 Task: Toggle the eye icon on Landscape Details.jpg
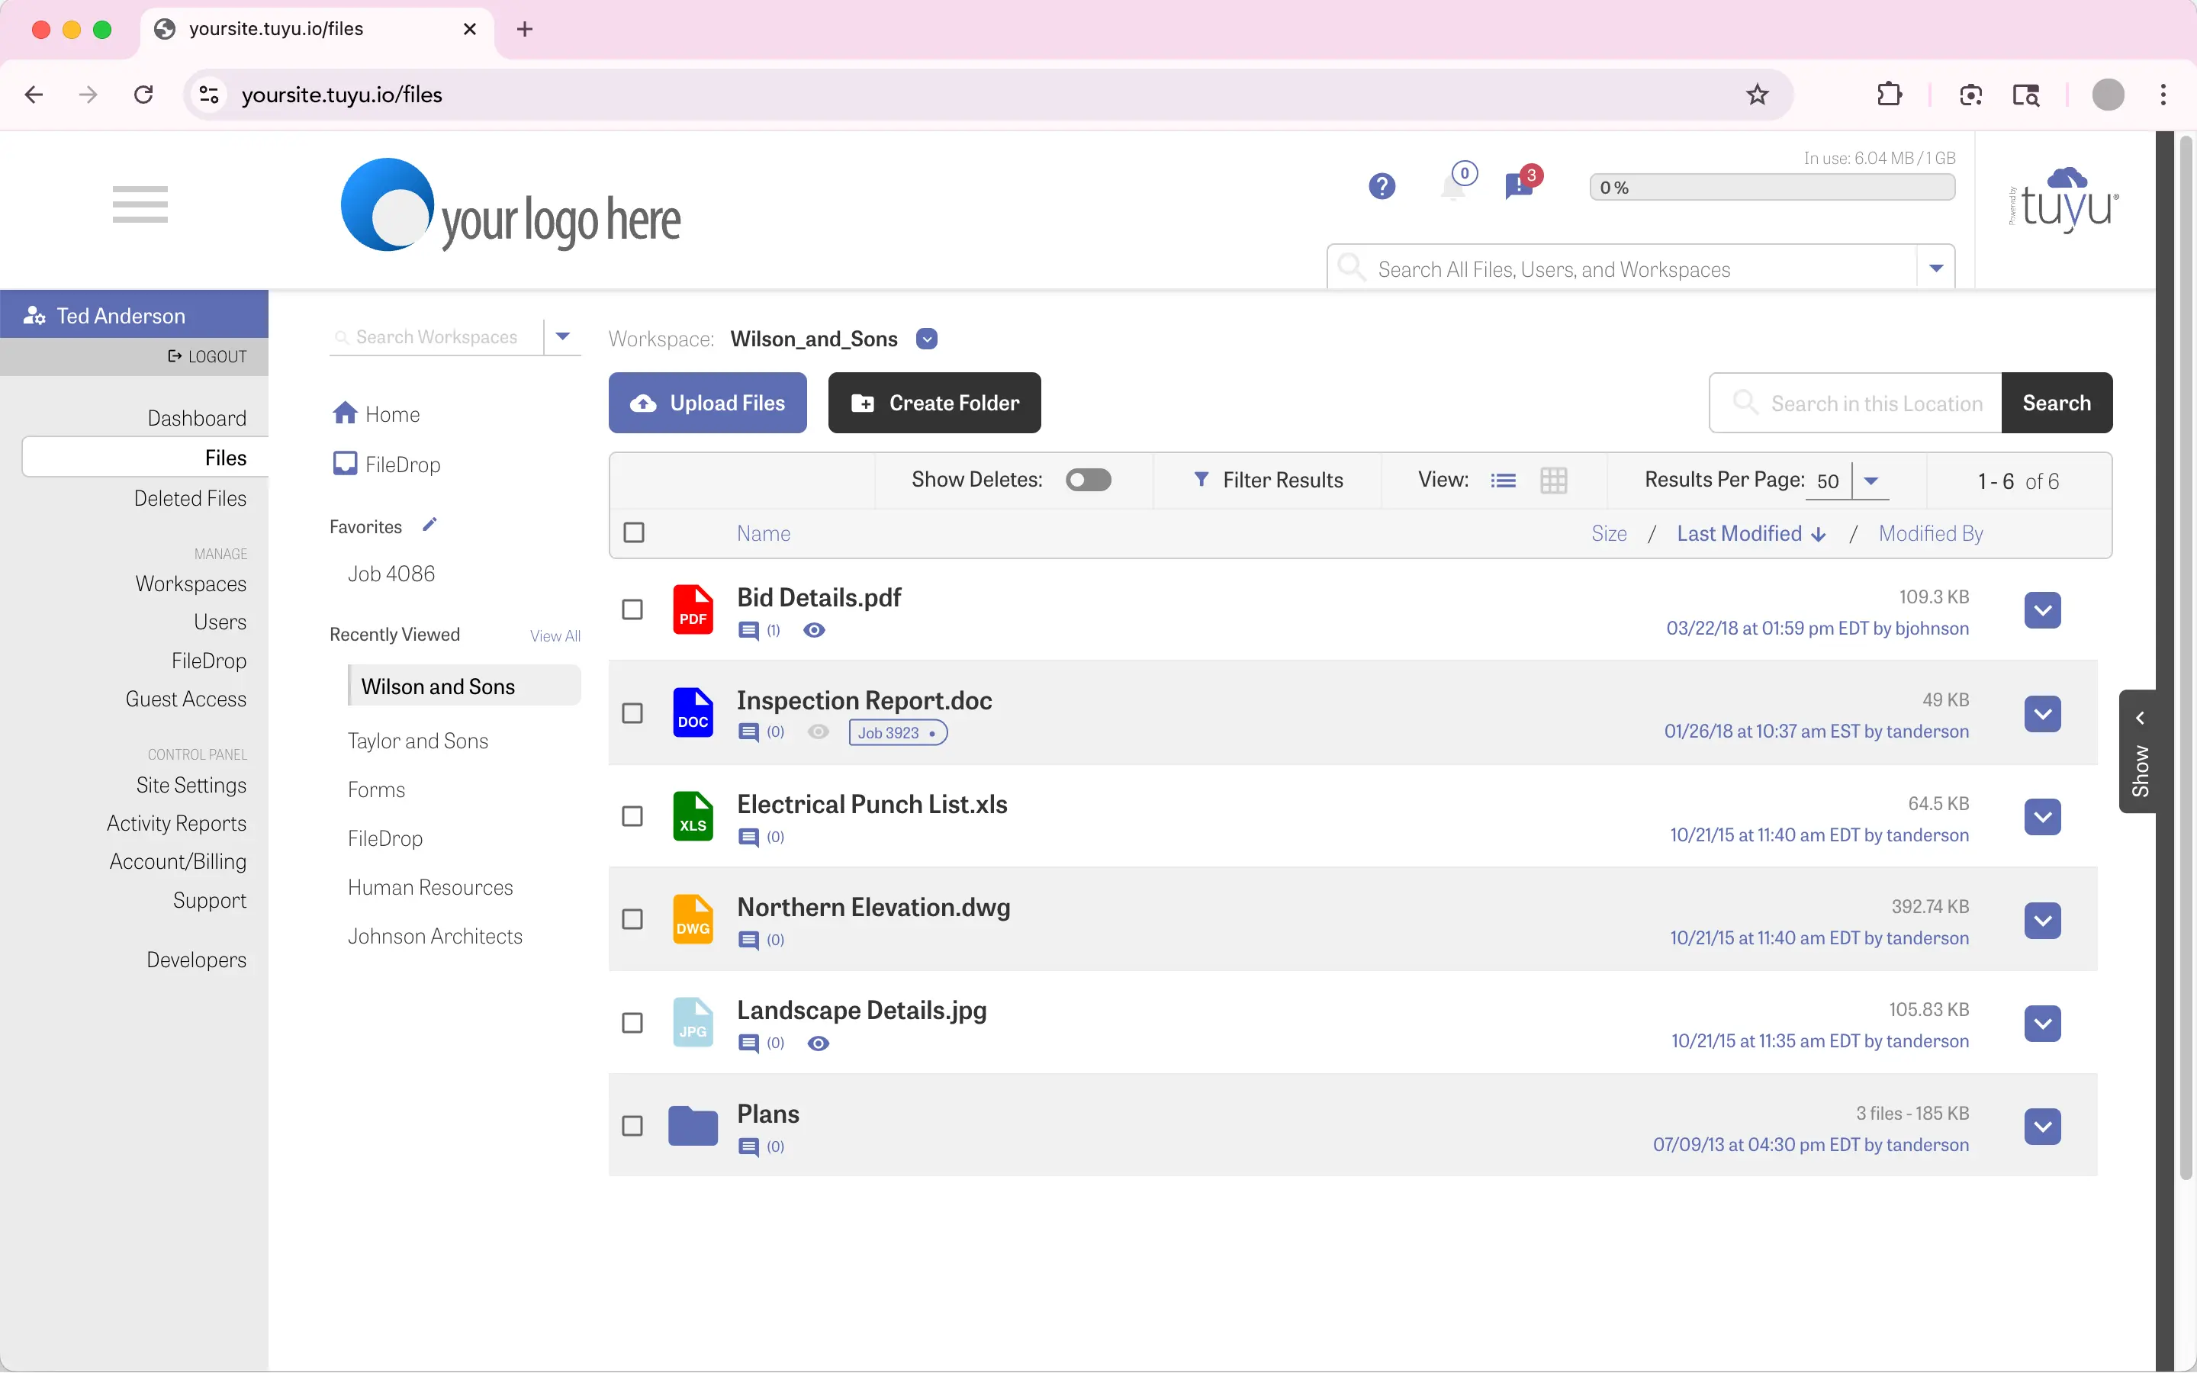pos(818,1043)
